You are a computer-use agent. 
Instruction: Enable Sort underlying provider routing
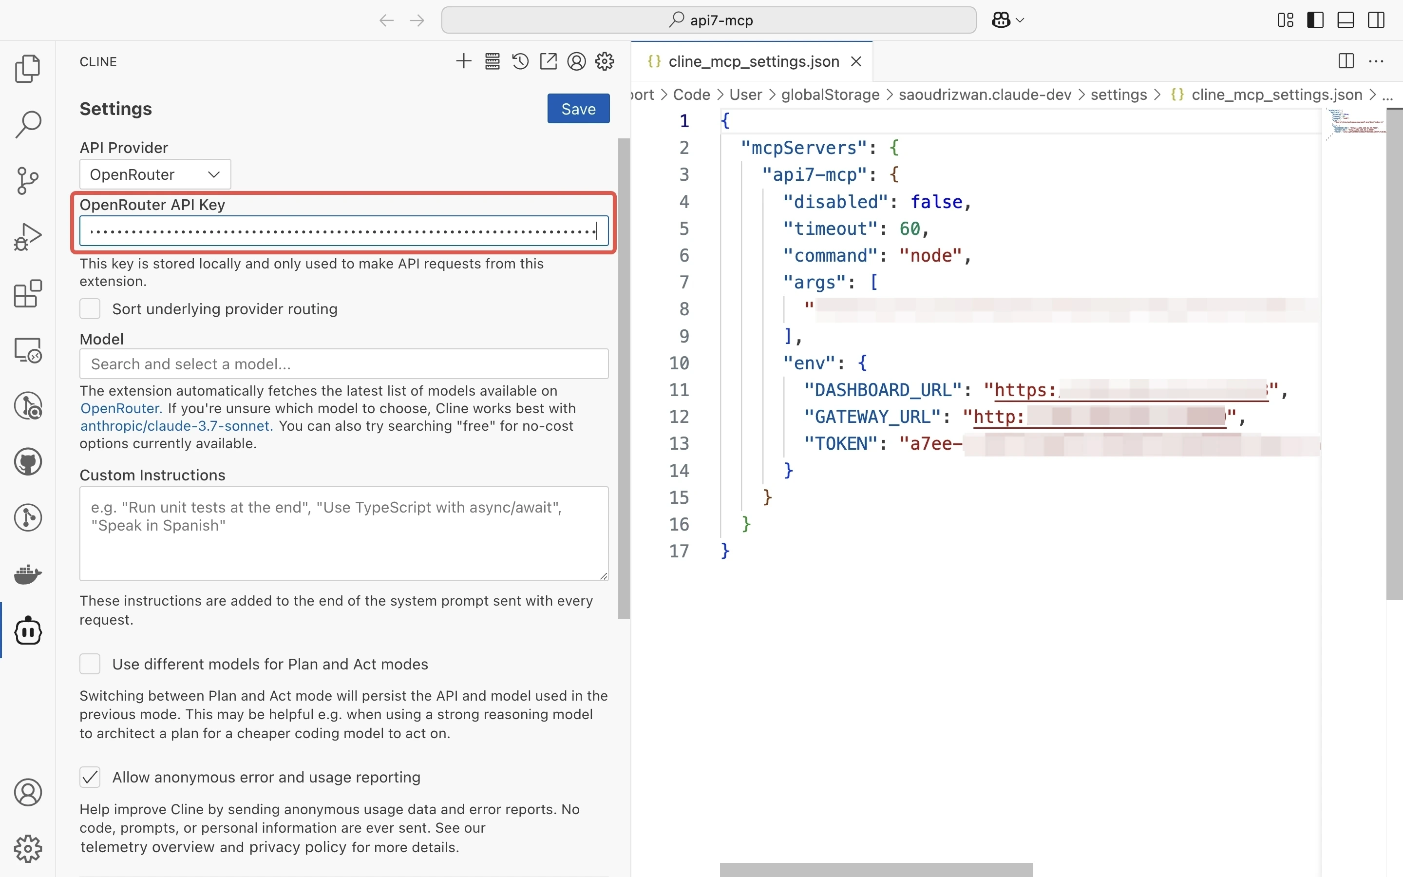click(90, 308)
